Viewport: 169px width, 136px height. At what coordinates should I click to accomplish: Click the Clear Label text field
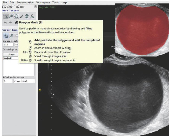tap(24, 81)
